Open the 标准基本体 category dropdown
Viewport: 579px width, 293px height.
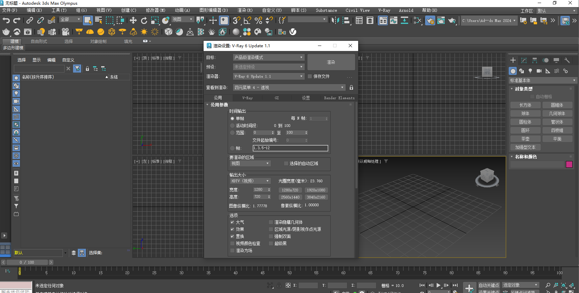click(x=542, y=80)
